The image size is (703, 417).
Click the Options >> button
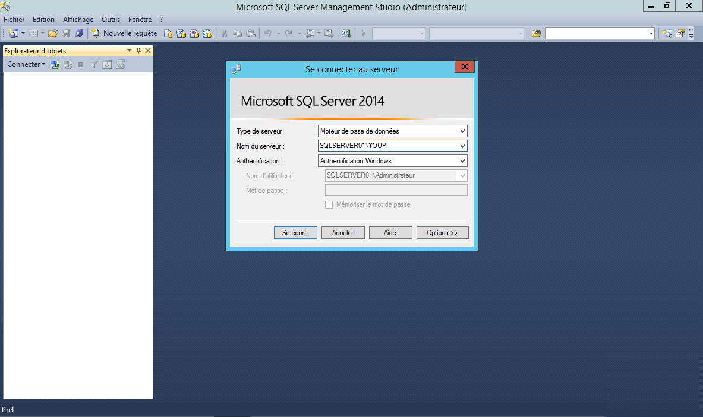[x=442, y=233]
